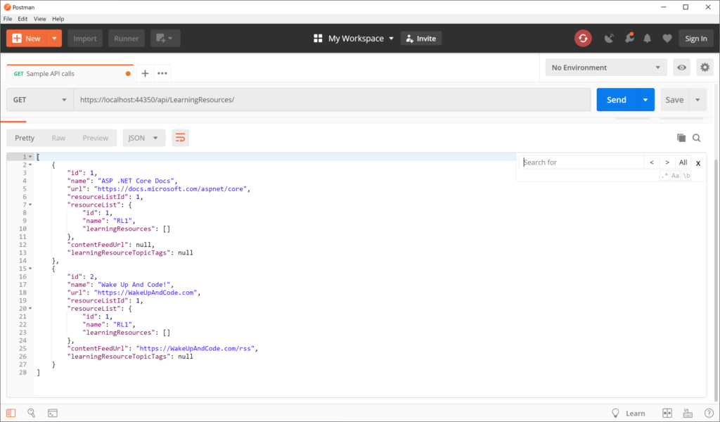The image size is (720, 422).
Task: Switch to Raw response view
Action: click(x=58, y=138)
